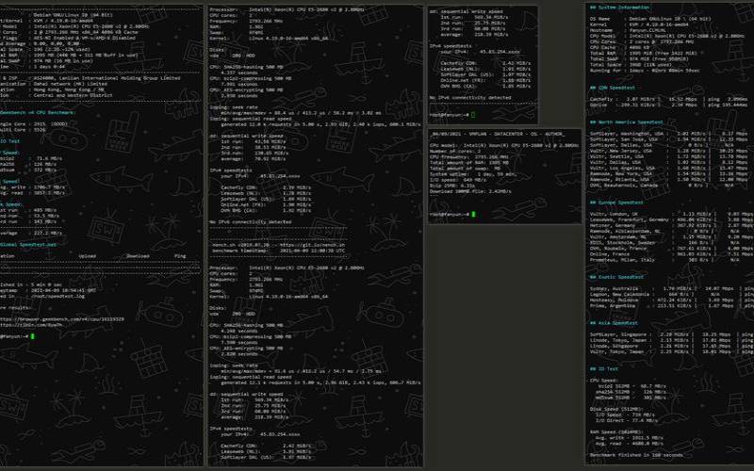Click the "## Asia Speedtest" heading
The height and width of the screenshot is (471, 754).
(614, 323)
